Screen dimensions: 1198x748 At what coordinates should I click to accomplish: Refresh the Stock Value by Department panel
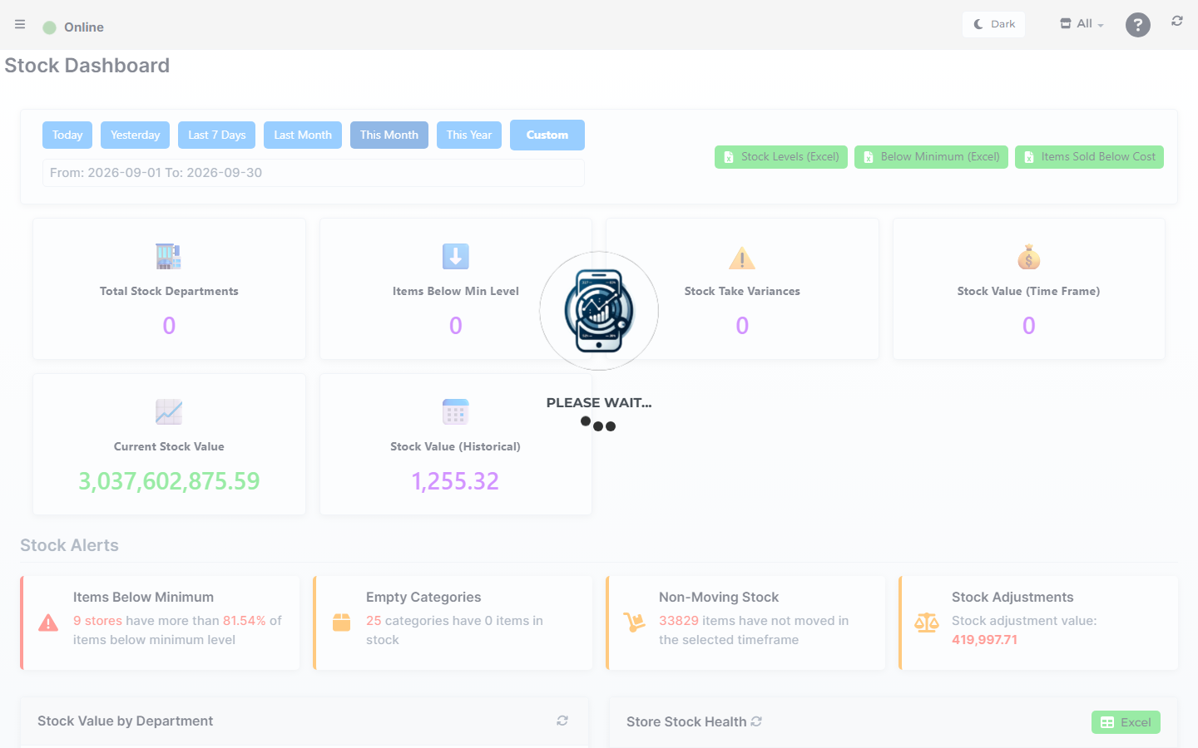(562, 721)
